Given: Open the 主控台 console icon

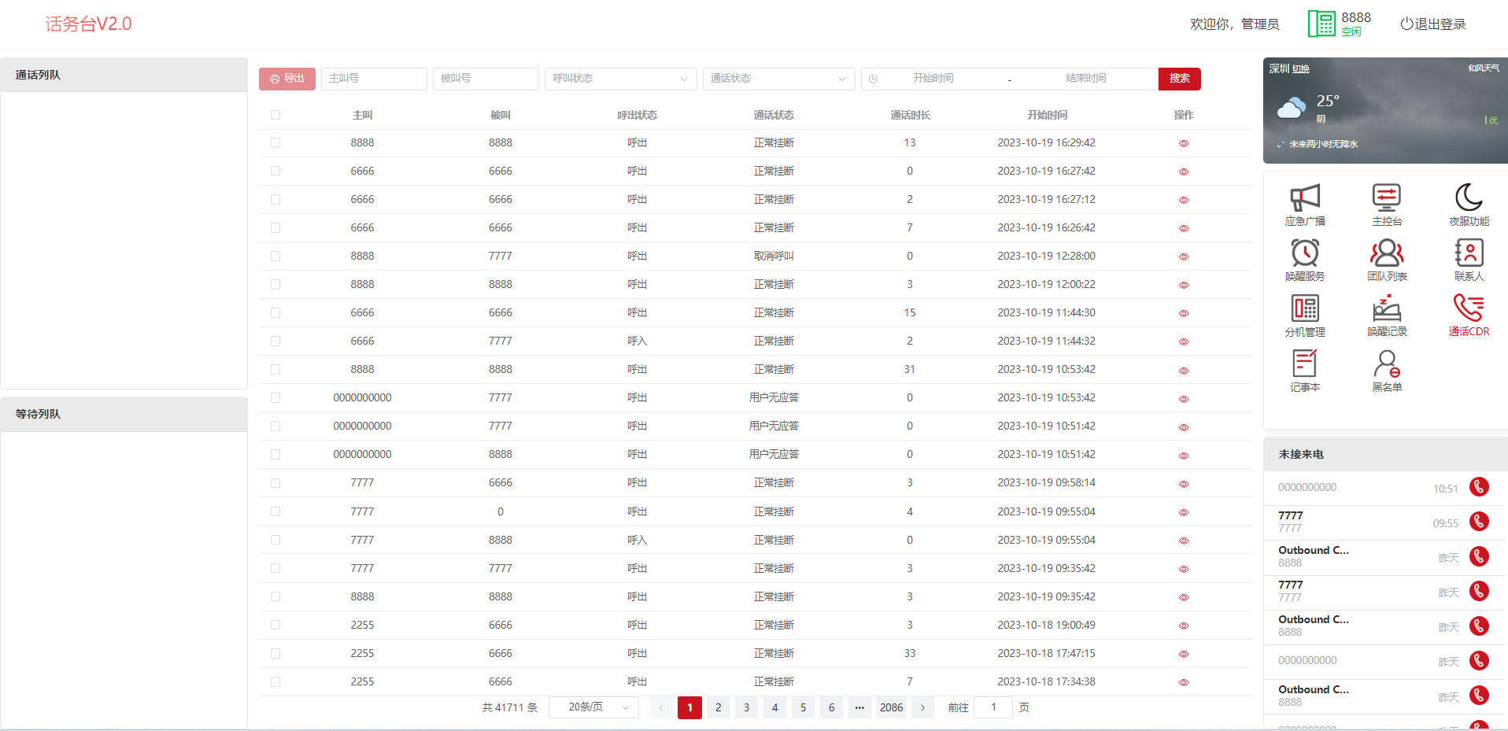Looking at the screenshot, I should click(x=1386, y=198).
